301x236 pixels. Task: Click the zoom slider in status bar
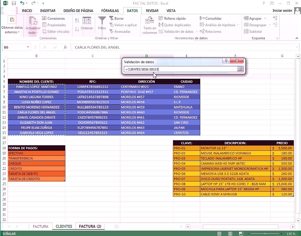coord(265,234)
